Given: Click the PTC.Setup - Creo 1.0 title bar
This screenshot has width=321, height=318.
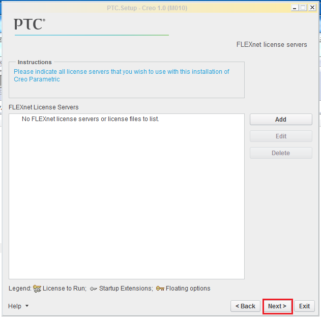Looking at the screenshot, I should pos(147,8).
